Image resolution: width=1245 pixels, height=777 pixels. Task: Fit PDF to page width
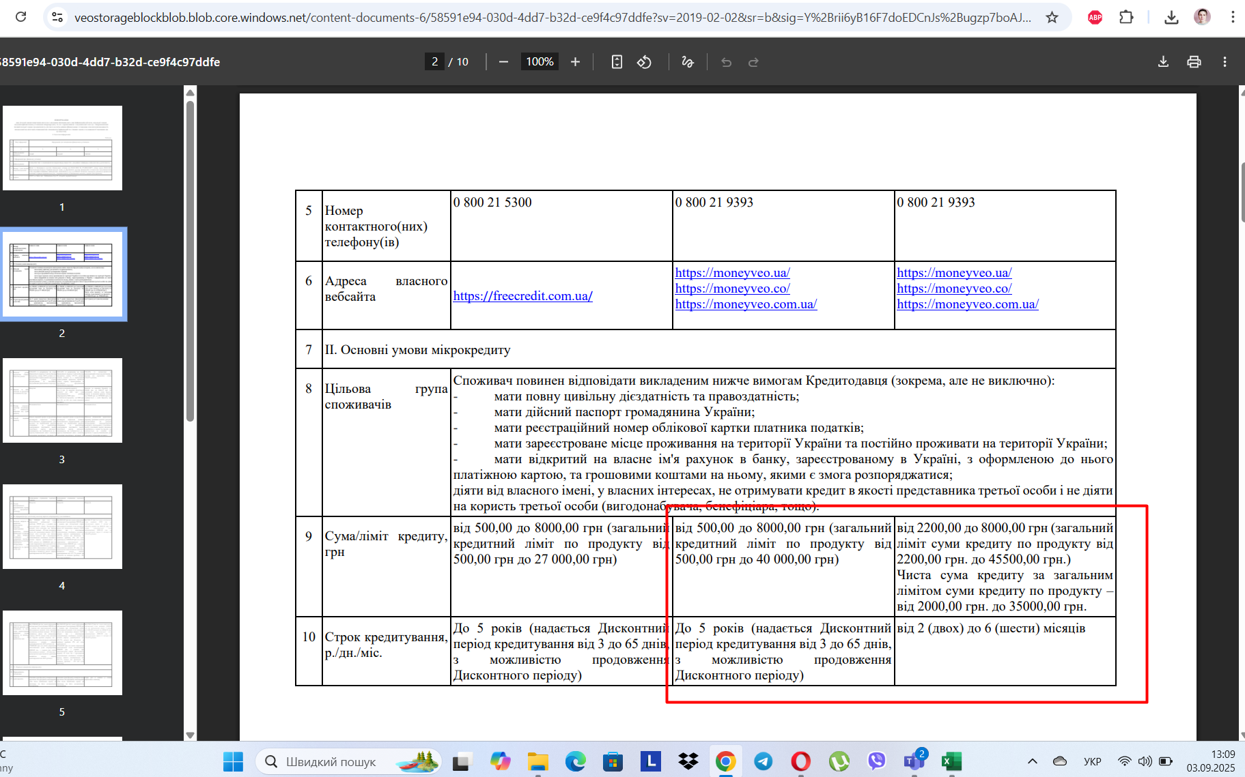click(x=617, y=62)
